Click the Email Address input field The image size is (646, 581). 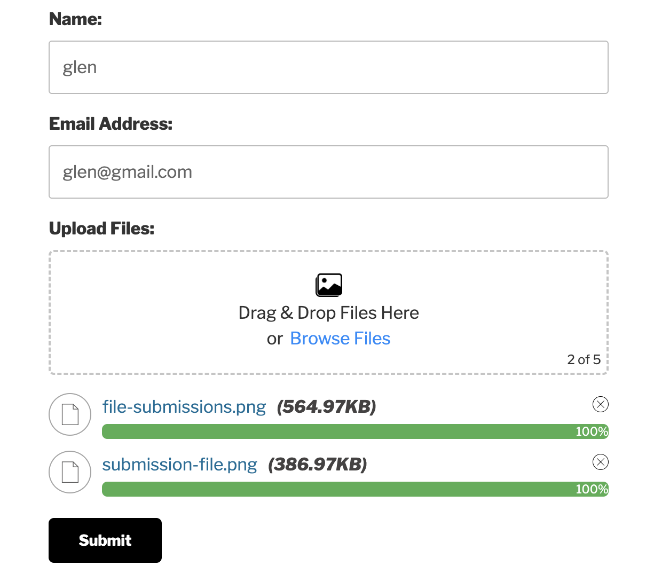(328, 172)
